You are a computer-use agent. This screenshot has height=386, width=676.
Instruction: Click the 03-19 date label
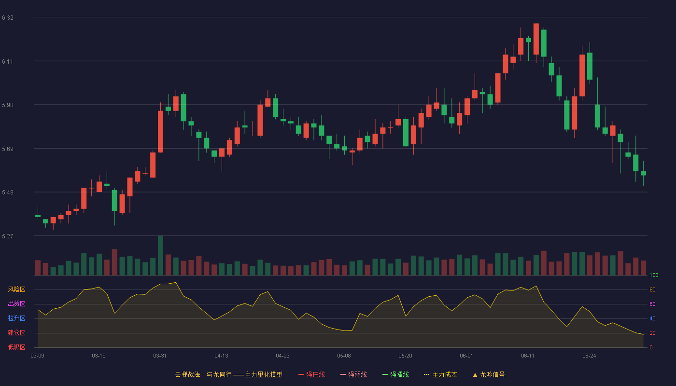pyautogui.click(x=99, y=356)
